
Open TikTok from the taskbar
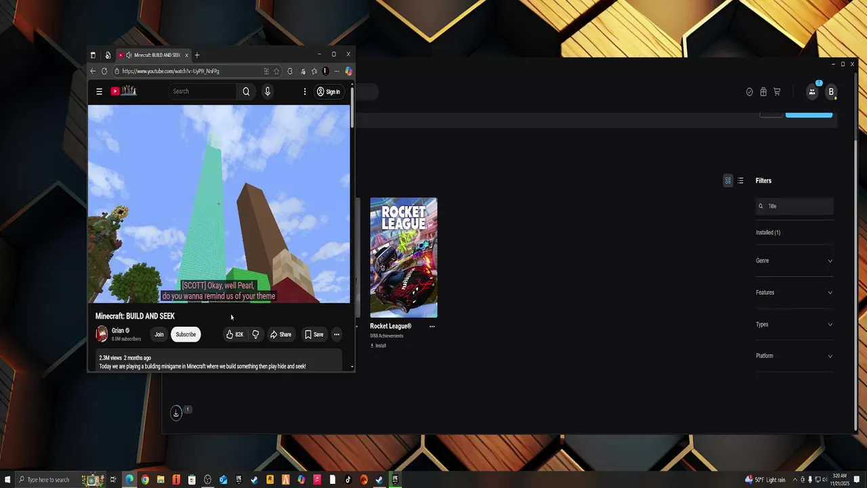pyautogui.click(x=348, y=480)
